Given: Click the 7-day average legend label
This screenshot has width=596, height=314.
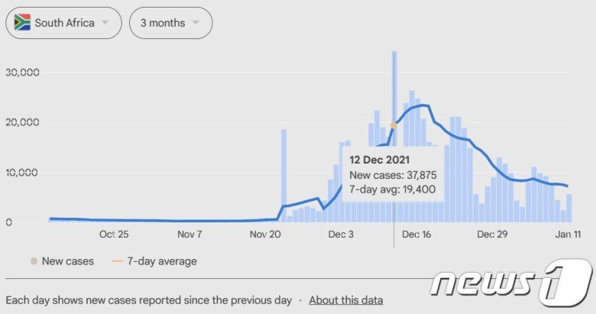Looking at the screenshot, I should click(162, 261).
